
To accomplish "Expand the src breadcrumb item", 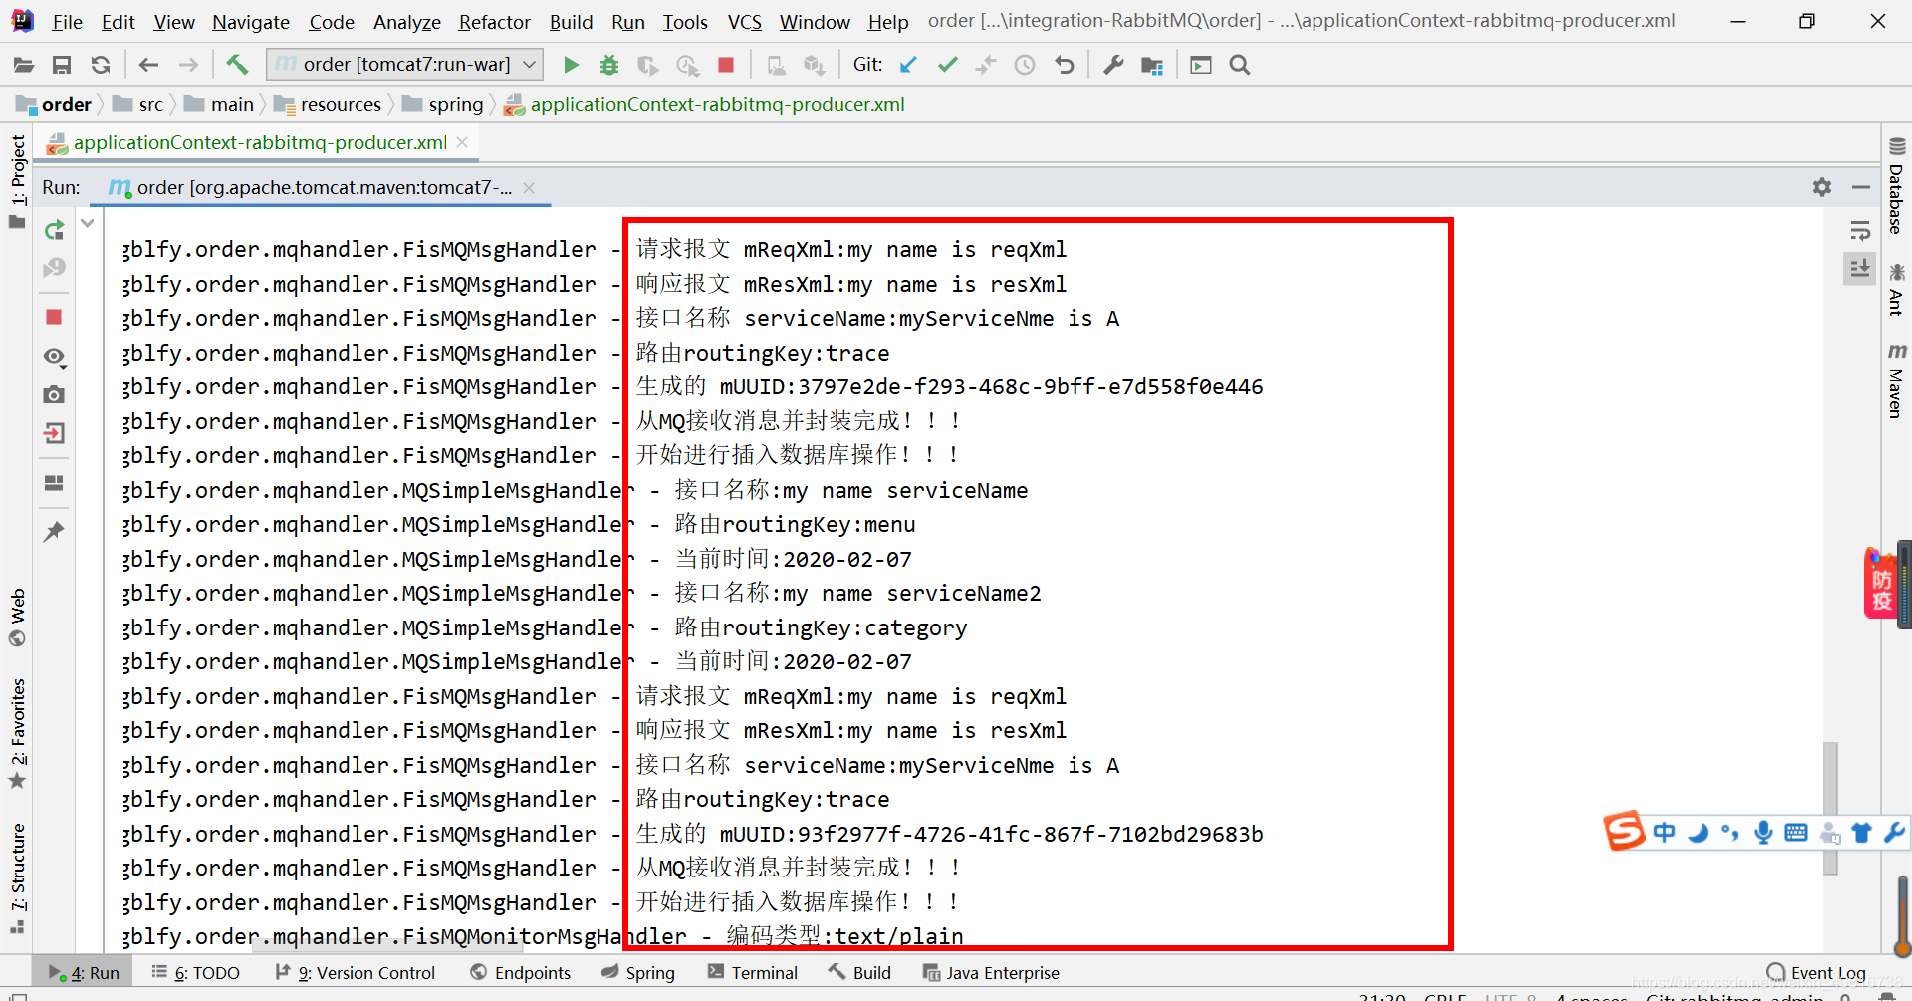I will point(138,104).
